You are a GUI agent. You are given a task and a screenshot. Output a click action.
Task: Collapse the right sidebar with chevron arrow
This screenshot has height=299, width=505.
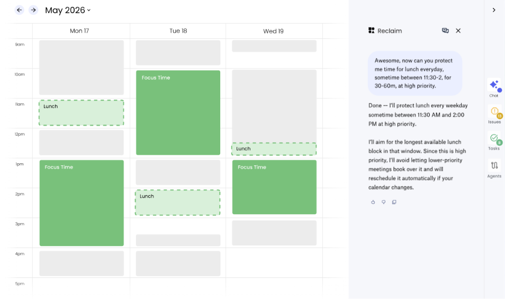[x=494, y=10]
